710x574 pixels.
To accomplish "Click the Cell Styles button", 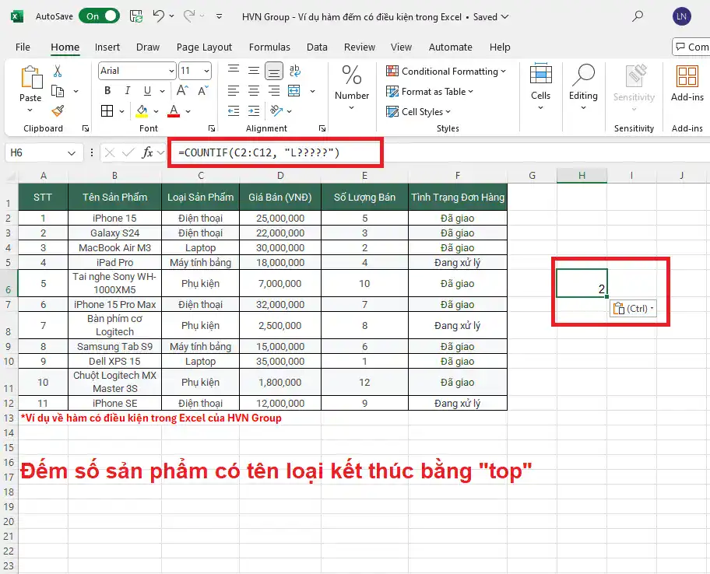I will [419, 111].
